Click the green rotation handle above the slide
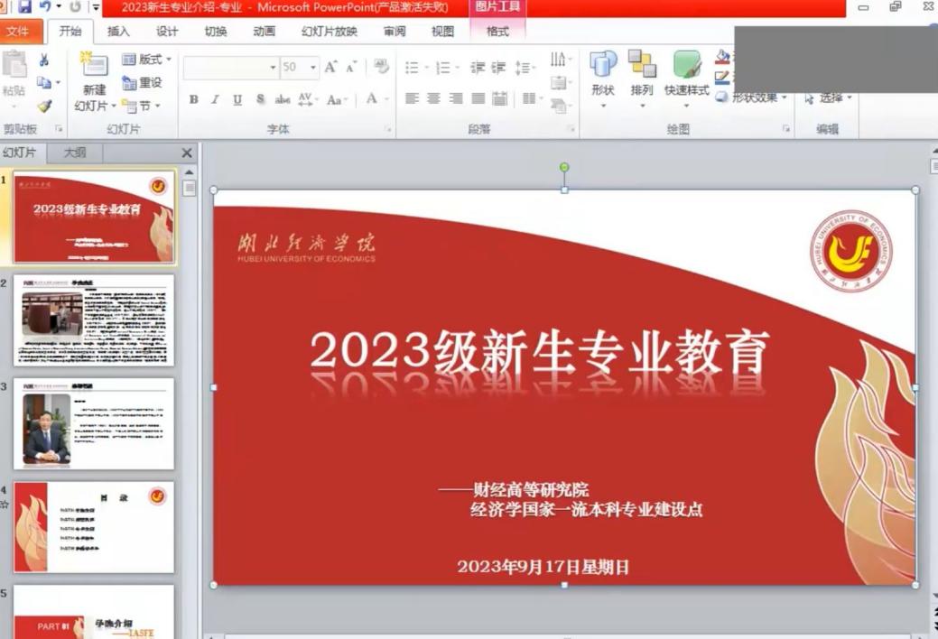This screenshot has width=938, height=639. 564,167
